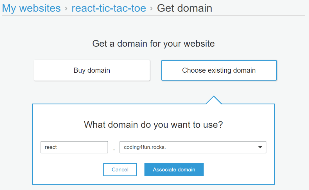Viewport: 309px width, 190px height.
Task: Click the dropdown arrow for domain selection
Action: 260,147
